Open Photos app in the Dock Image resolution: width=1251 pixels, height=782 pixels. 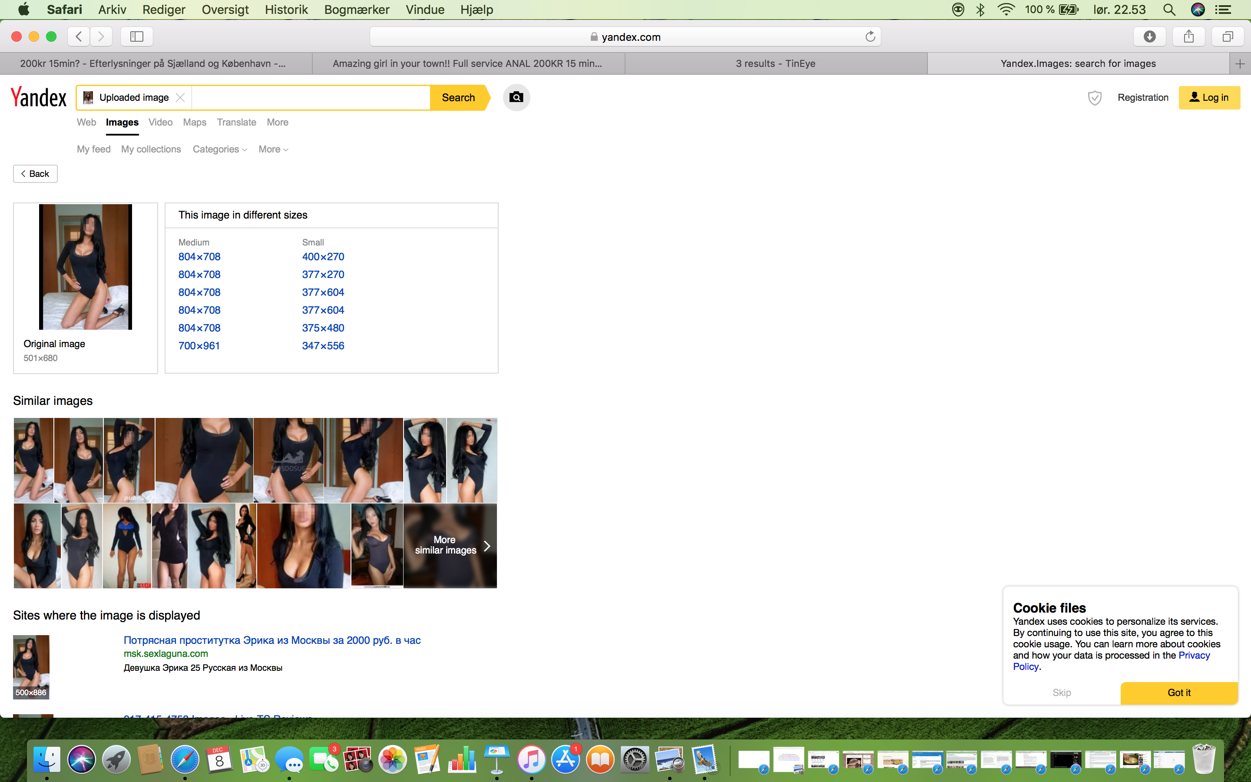tap(393, 759)
